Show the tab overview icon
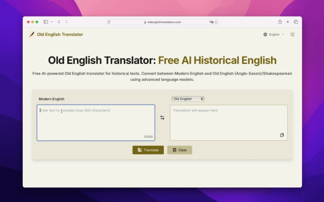This screenshot has height=202, width=324. (296, 22)
